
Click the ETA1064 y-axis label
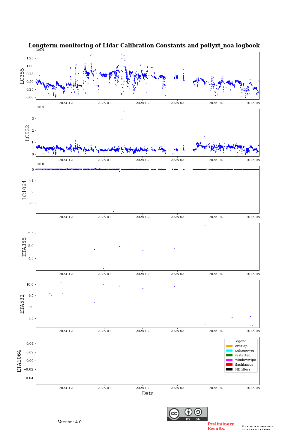click(19, 361)
